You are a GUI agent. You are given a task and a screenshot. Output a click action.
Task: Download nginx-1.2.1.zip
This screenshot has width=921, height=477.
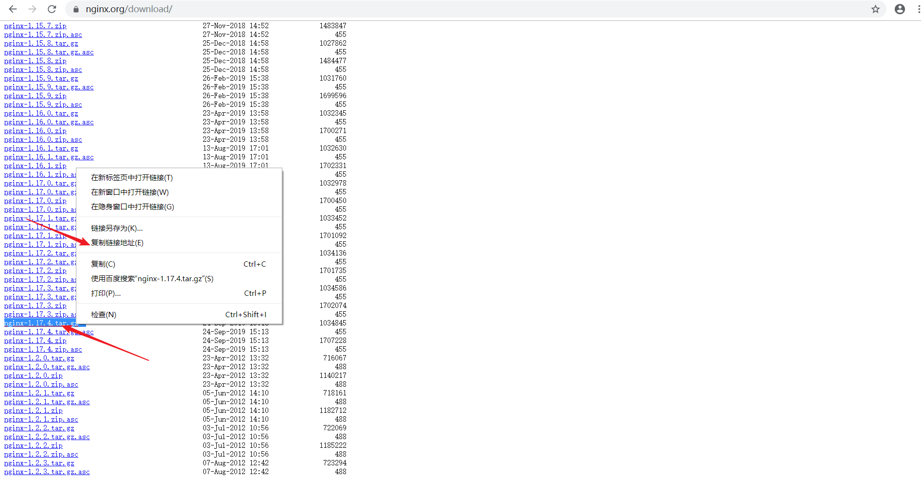pos(34,410)
